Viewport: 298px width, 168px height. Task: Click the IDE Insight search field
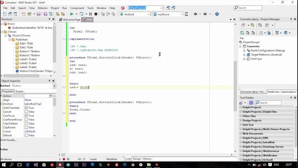click(248, 8)
